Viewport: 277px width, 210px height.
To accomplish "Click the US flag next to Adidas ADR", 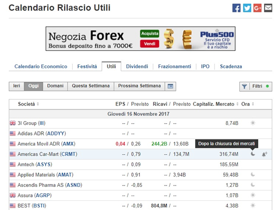I will (13, 134).
